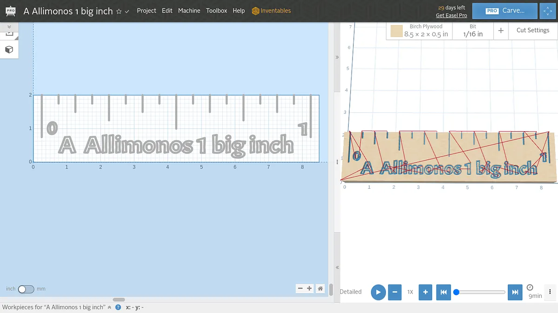Image resolution: width=558 pixels, height=313 pixels.
Task: Follow the Get Easel Pro link
Action: coord(451,15)
